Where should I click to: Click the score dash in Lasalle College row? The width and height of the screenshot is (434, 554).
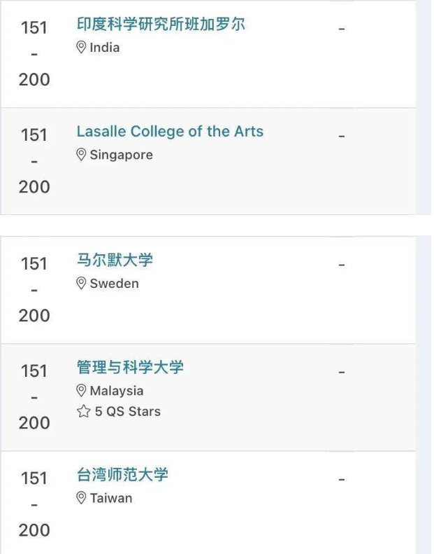pos(341,136)
